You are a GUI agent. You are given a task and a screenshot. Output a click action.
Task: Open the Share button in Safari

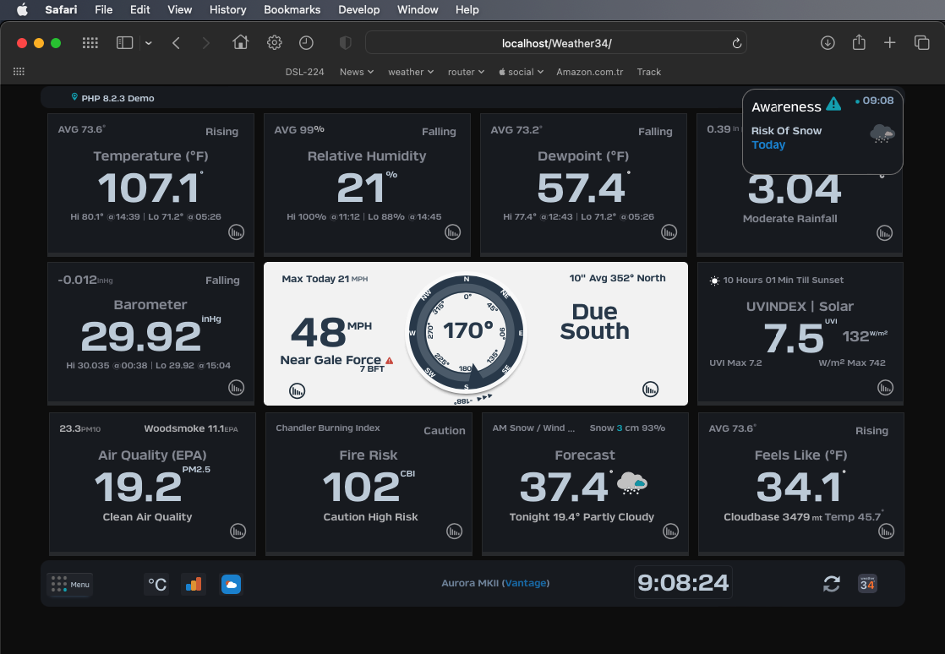(x=859, y=42)
